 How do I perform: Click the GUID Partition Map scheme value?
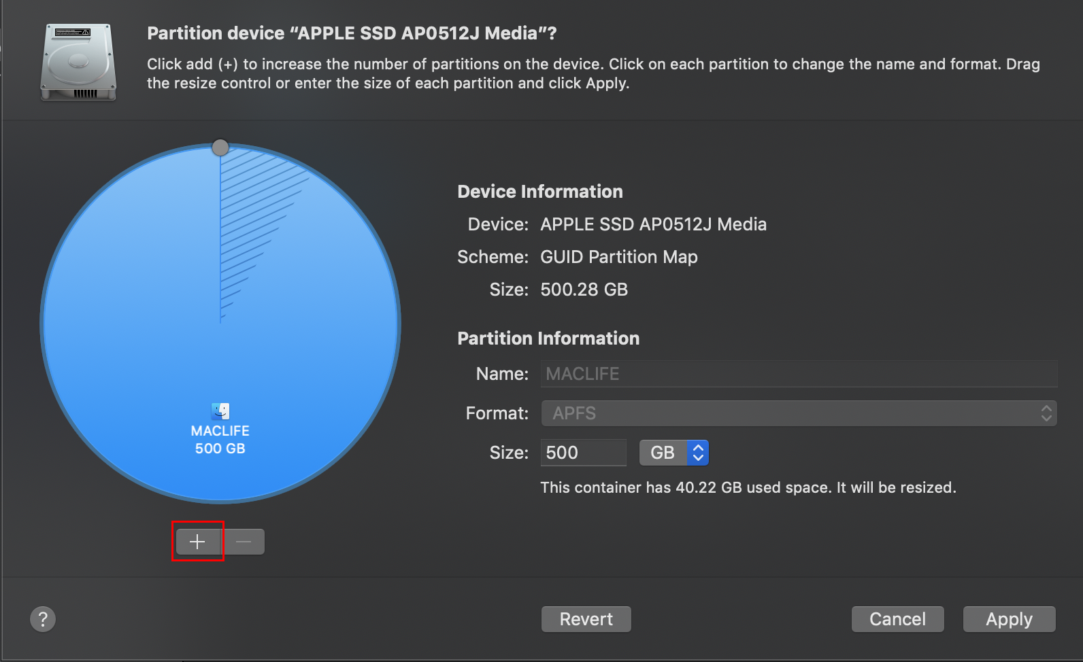click(x=618, y=257)
